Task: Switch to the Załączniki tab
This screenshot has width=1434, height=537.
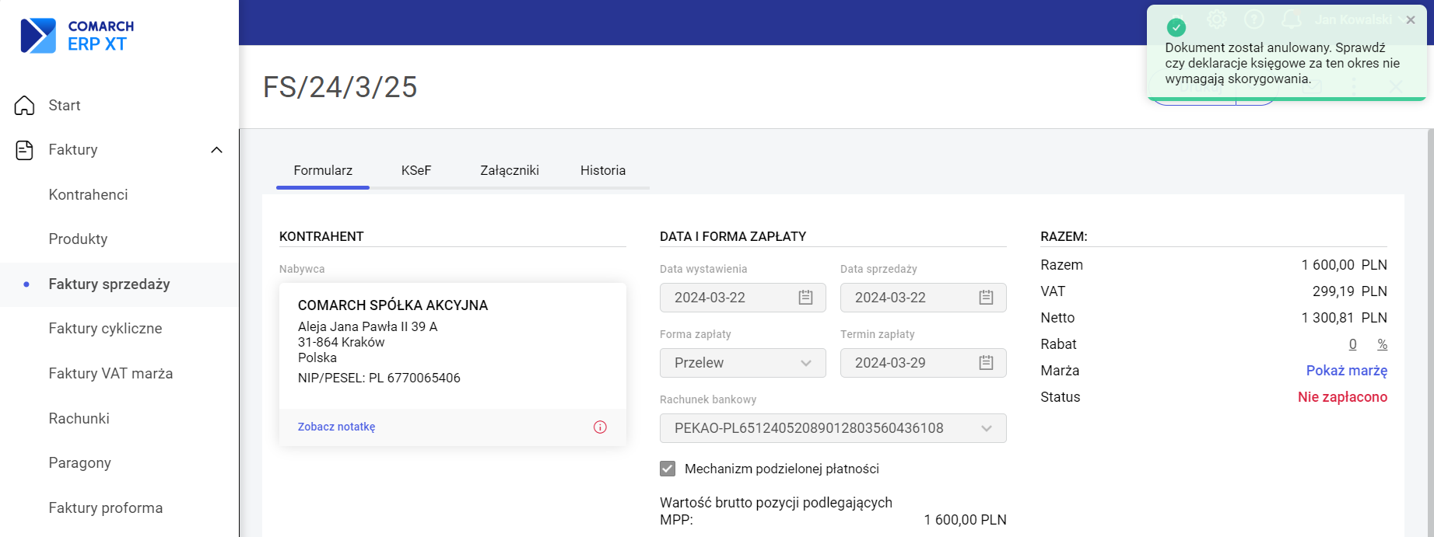Action: [509, 170]
